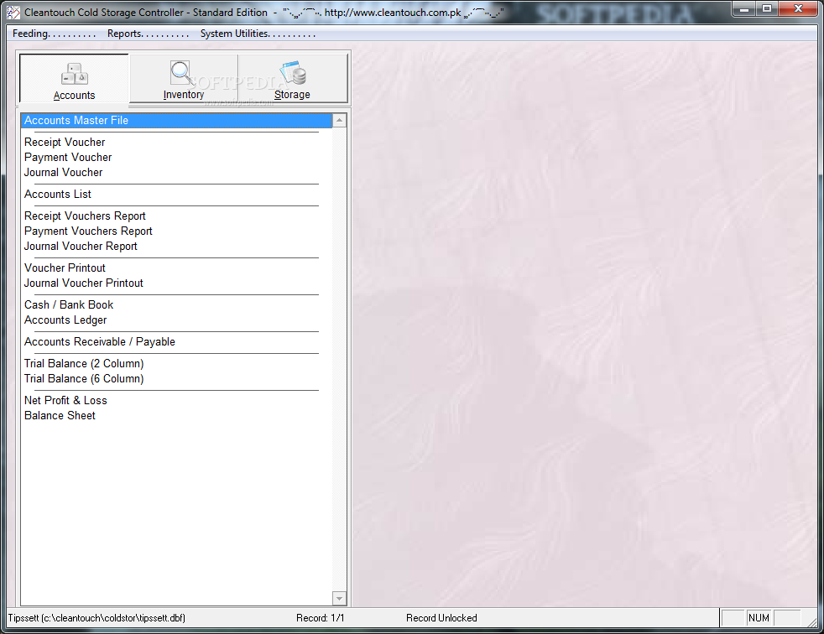Open Payment Voucher entry
The width and height of the screenshot is (824, 634).
[68, 158]
